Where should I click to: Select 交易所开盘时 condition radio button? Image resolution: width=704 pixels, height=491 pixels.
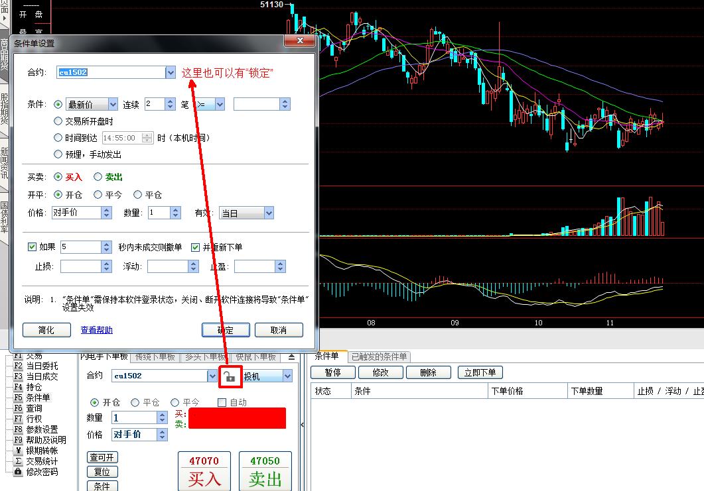tap(58, 121)
